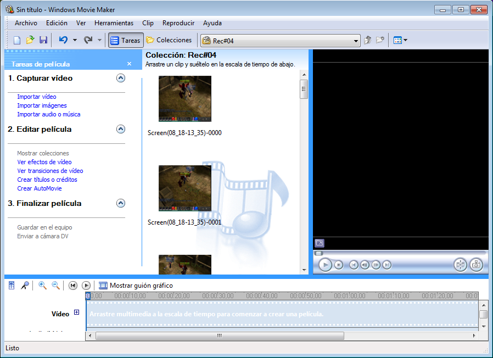Open the Herramientas menu
This screenshot has width=493, height=358.
click(x=114, y=23)
